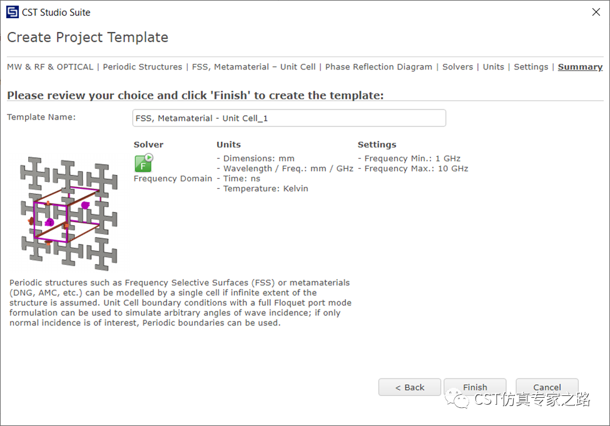Open the Periodic Structures breadcrumb step
610x426 pixels.
pos(143,67)
